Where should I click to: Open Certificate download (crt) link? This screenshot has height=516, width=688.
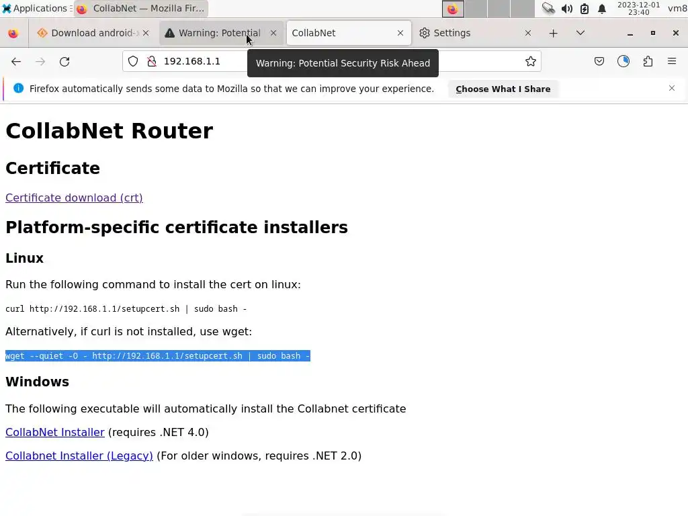tap(74, 198)
